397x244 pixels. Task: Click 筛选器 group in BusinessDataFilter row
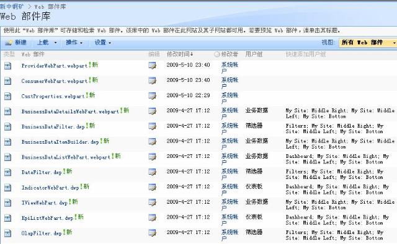click(254, 126)
